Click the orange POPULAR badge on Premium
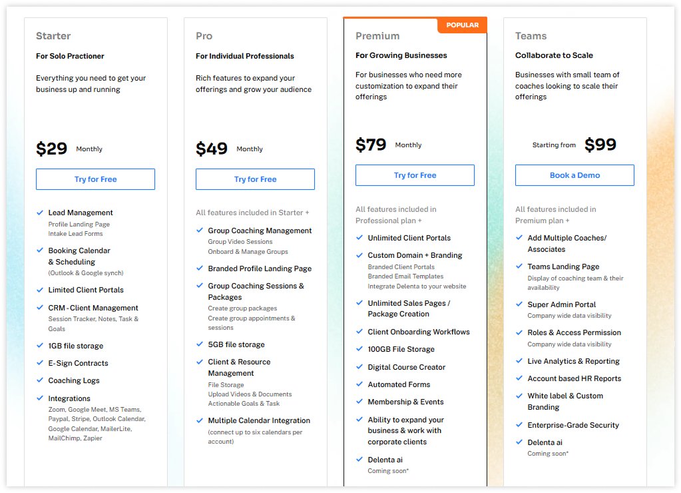The image size is (681, 493). coord(462,25)
